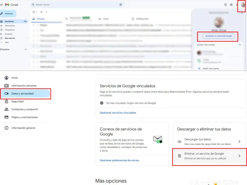Click the trash icon beside Eliminar un servicio
The width and height of the screenshot is (247, 185).
tap(179, 156)
